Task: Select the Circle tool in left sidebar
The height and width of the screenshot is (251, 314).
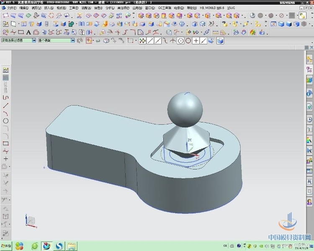Action: tap(6, 121)
